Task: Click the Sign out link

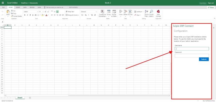Action: tap(210, 3)
